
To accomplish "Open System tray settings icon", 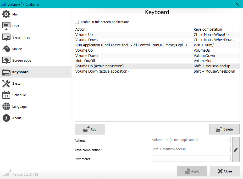I will 6,37.
